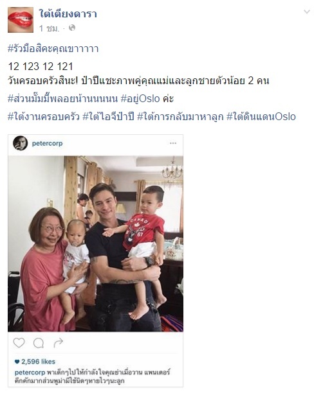Open hashtag #ใต้ไอจีป๋าปี
The width and height of the screenshot is (314, 395).
tap(108, 116)
